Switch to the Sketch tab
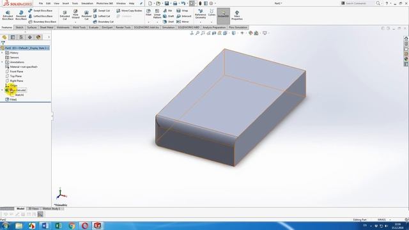 click(x=19, y=27)
